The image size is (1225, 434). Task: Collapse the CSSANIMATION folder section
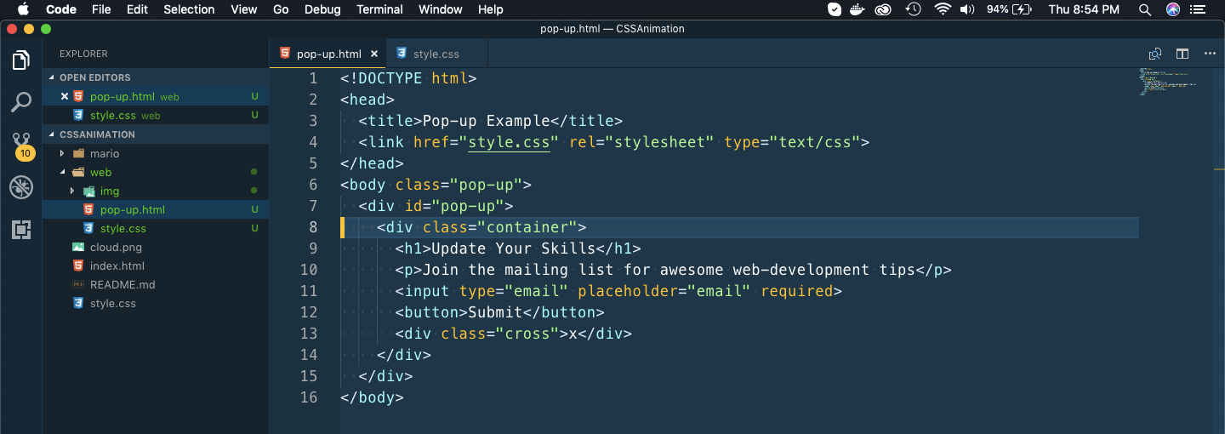point(53,134)
